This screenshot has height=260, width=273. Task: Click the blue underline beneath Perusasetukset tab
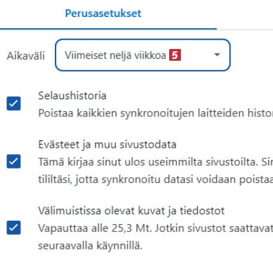(108, 29)
